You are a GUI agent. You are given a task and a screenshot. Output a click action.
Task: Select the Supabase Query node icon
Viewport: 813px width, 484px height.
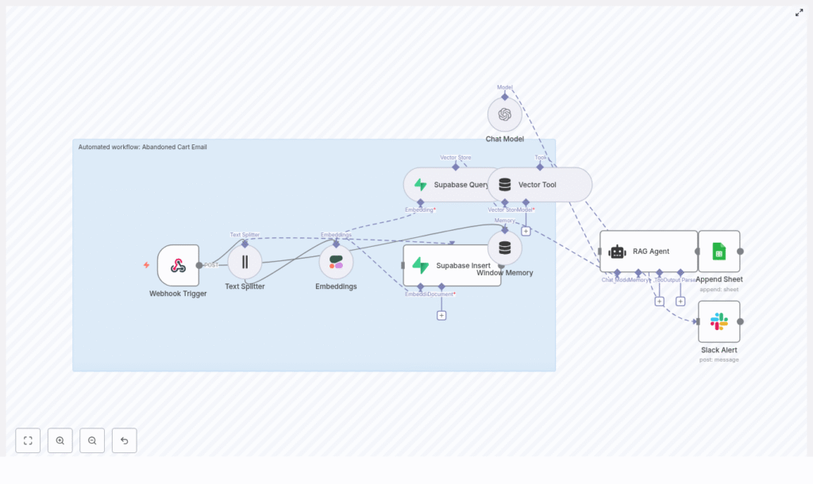421,184
